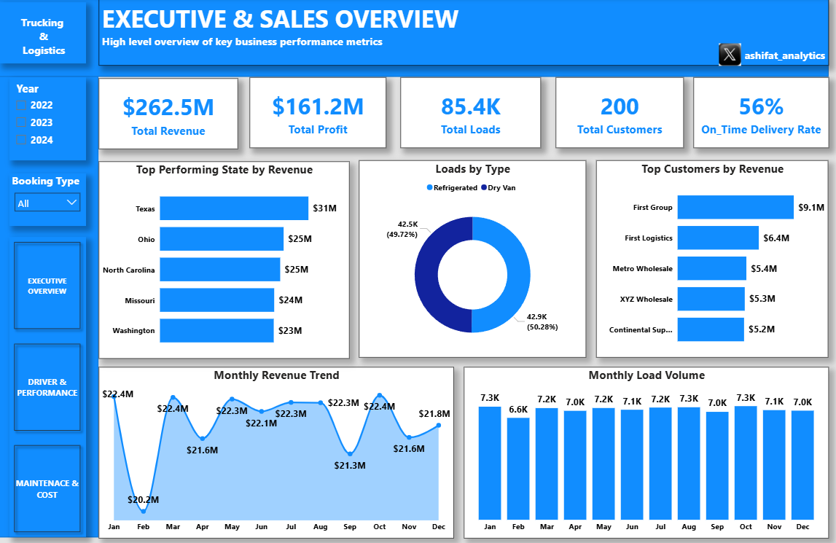
Task: Select the Total Revenue KPI card
Action: pos(168,114)
